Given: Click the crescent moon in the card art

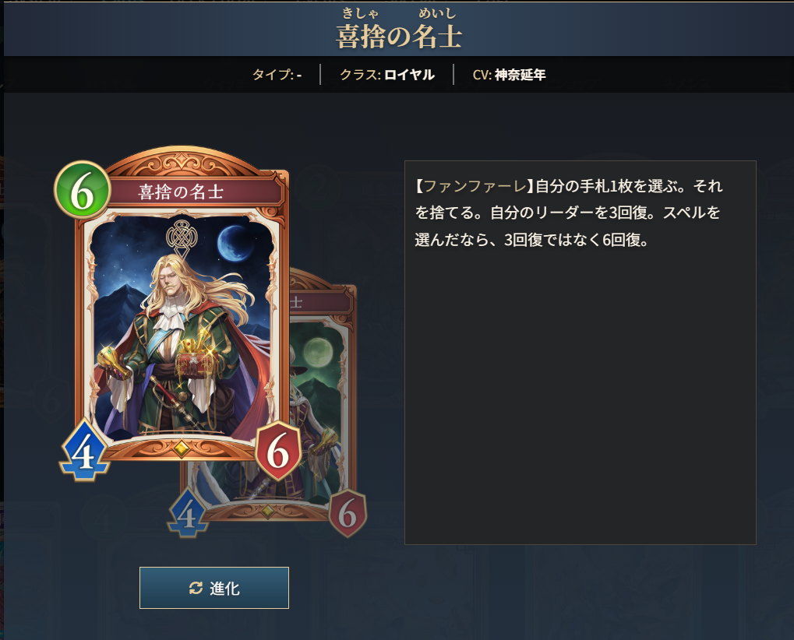Looking at the screenshot, I should tap(235, 244).
